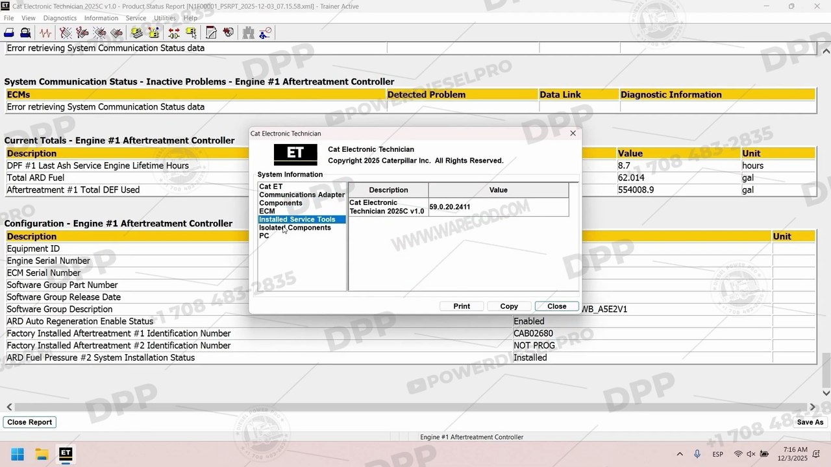Select PC in System Information list

coord(264,236)
